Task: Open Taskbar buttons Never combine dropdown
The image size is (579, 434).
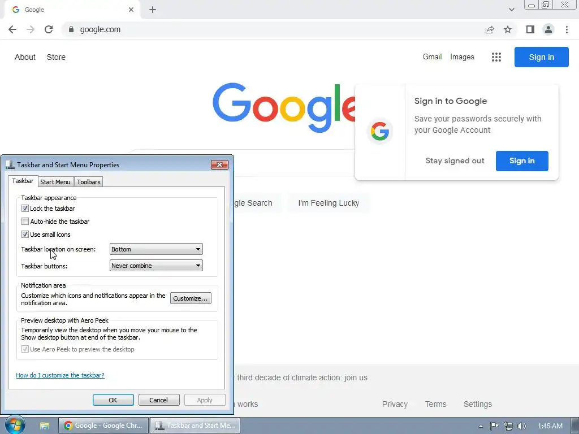Action: point(156,266)
